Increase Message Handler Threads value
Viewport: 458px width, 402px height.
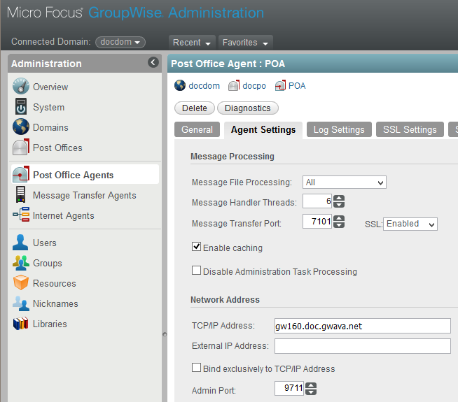tap(339, 199)
